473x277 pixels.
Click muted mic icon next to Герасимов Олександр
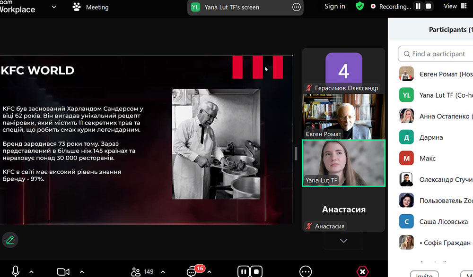point(308,88)
